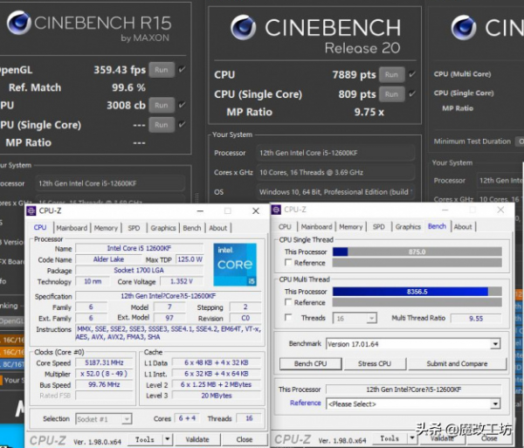Toggle the R15 OpenGL test checkmark
524x448 pixels.
[181, 70]
